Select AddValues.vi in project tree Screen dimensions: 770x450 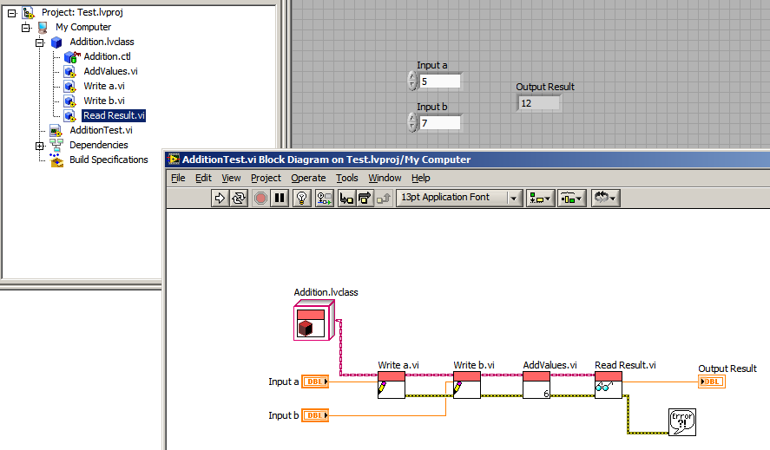(x=110, y=71)
